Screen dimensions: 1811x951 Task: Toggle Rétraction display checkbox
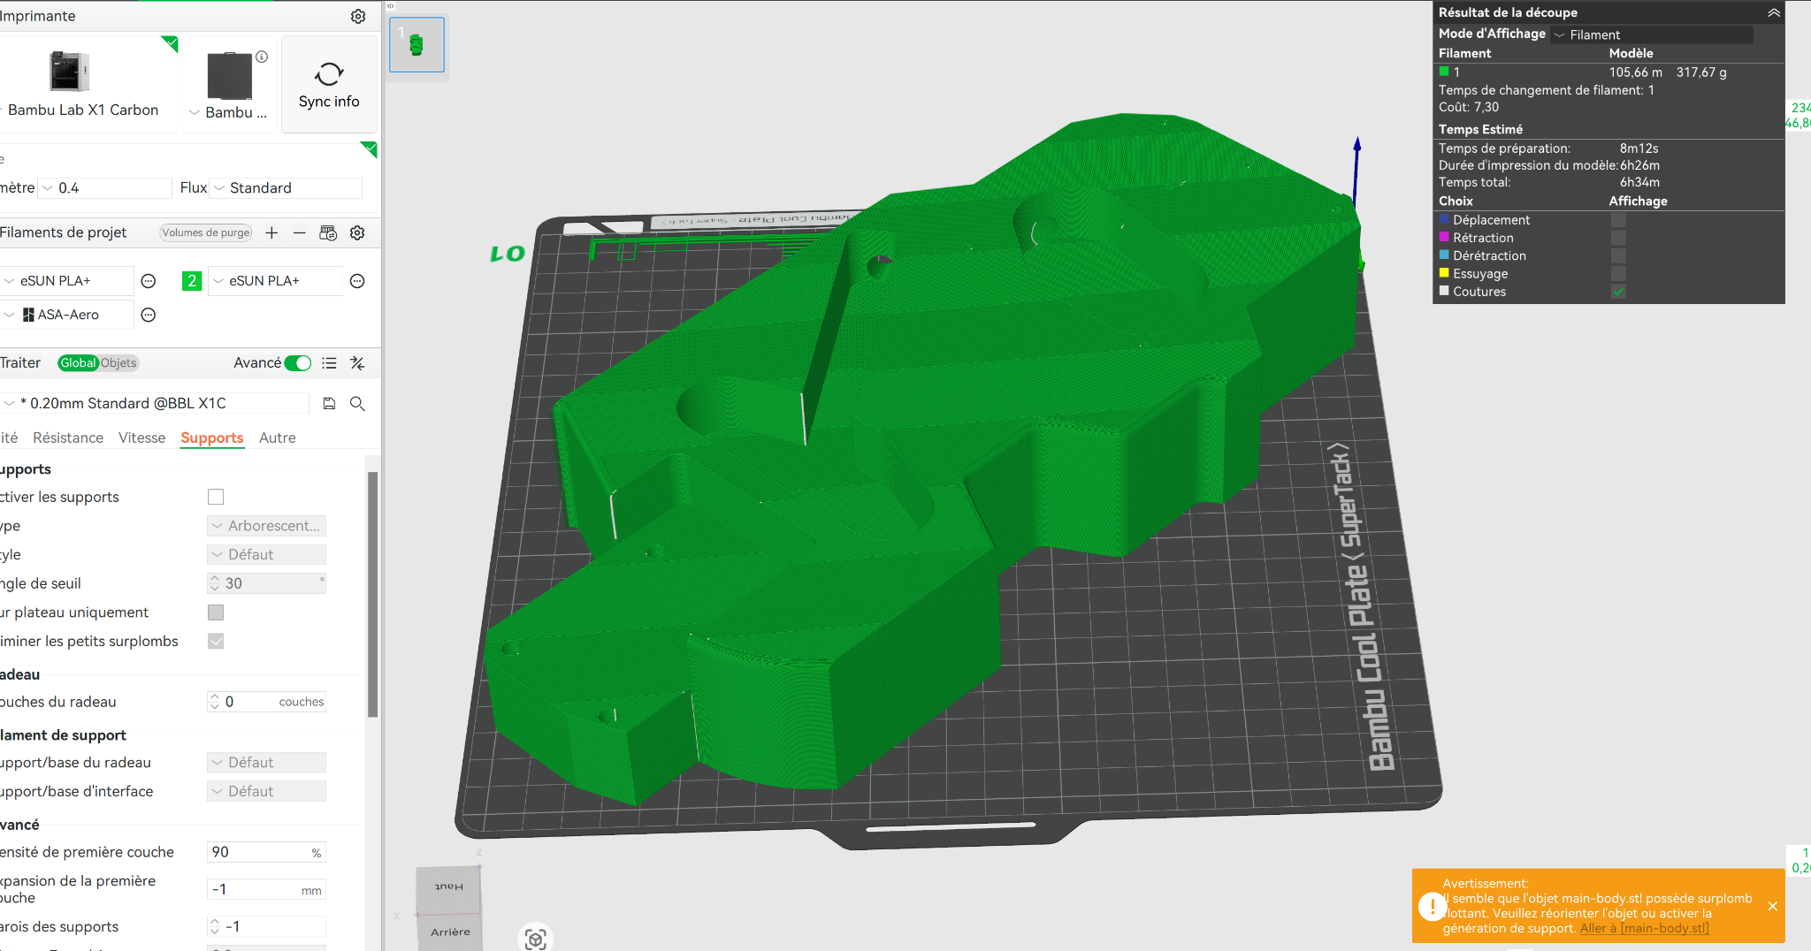[1618, 238]
